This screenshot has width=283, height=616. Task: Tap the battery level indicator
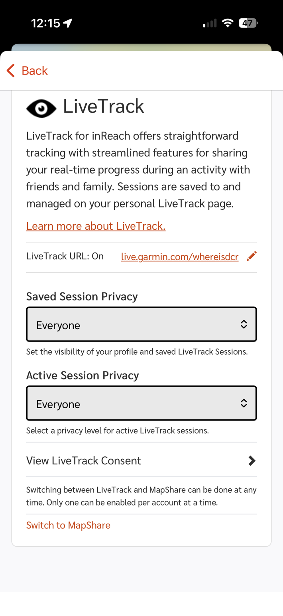pos(248,23)
